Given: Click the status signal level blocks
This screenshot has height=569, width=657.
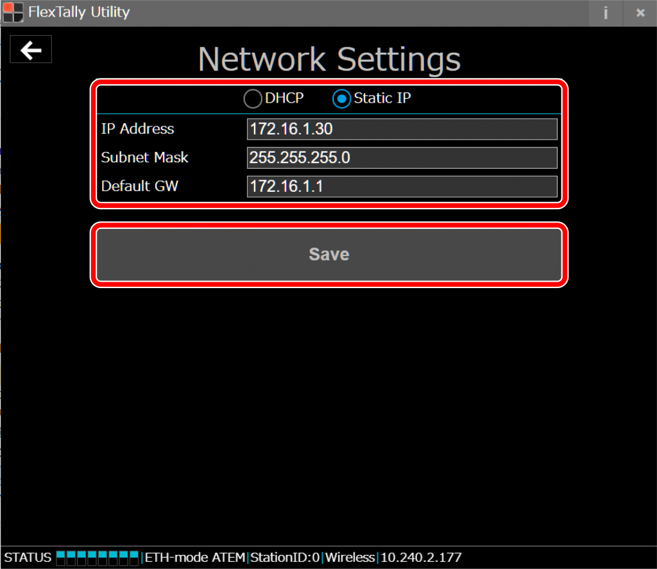Looking at the screenshot, I should click(x=97, y=557).
